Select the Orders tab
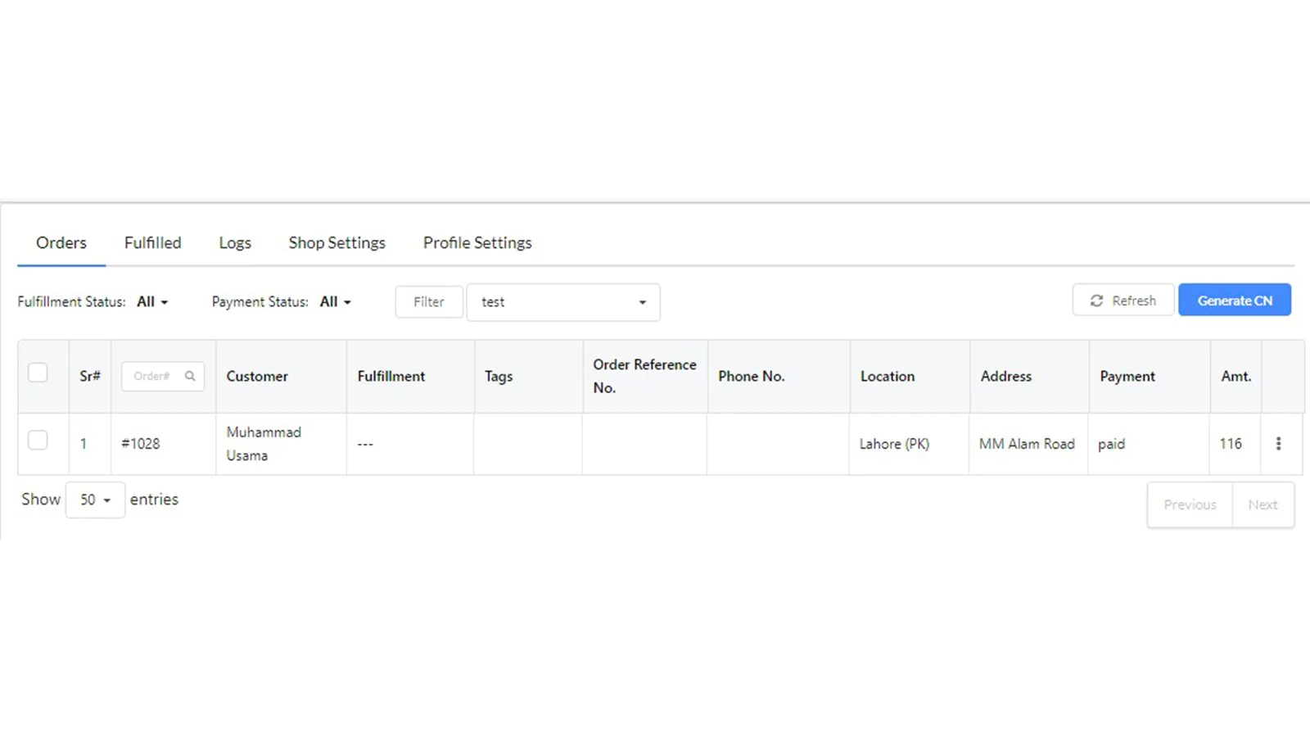This screenshot has width=1310, height=737. pyautogui.click(x=61, y=242)
